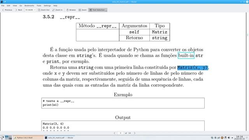This screenshot has height=140, width=249.
Task: Click the annotated word built-in
Action: [186, 55]
